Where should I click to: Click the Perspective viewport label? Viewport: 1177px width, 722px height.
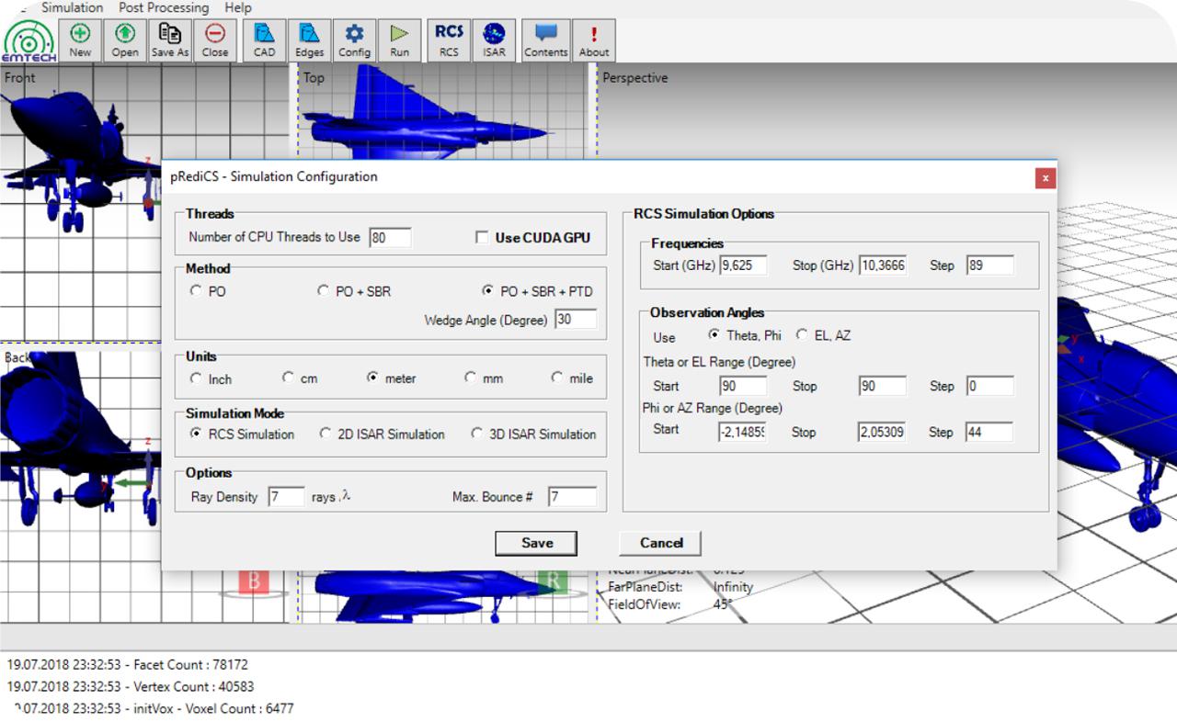click(x=635, y=78)
